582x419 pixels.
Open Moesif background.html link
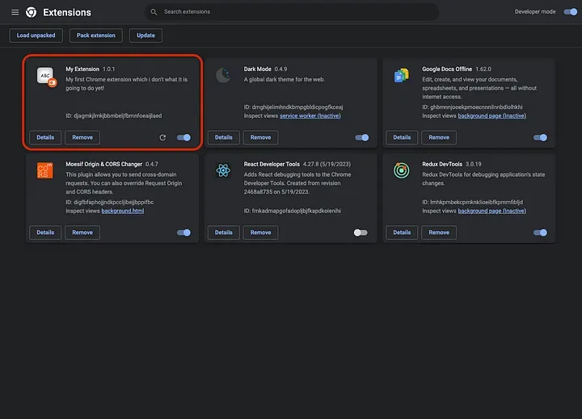(x=123, y=211)
